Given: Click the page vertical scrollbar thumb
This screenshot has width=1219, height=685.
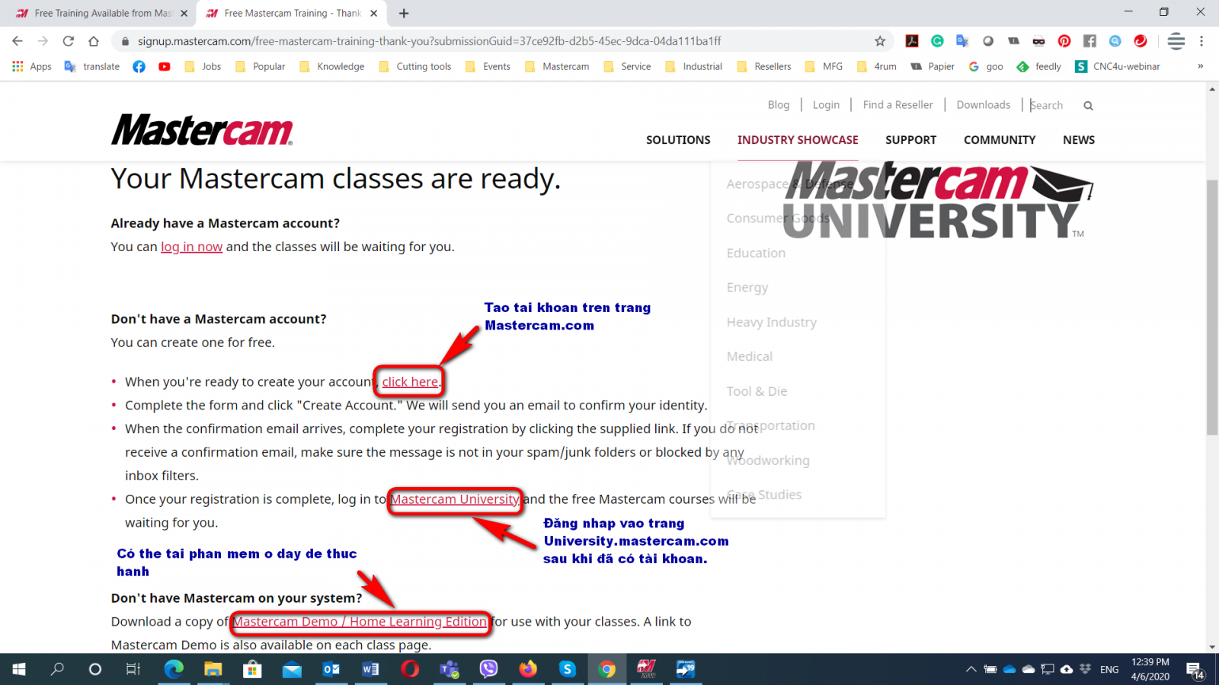Looking at the screenshot, I should pos(1212,307).
